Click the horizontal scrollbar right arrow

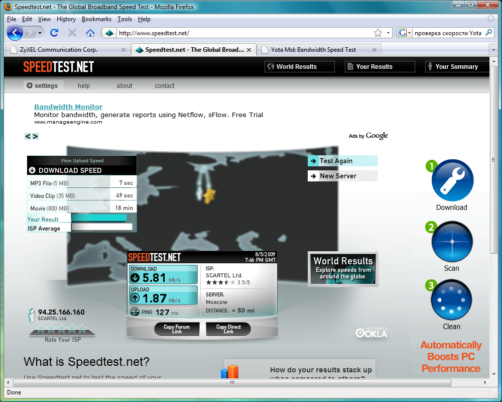click(x=485, y=382)
